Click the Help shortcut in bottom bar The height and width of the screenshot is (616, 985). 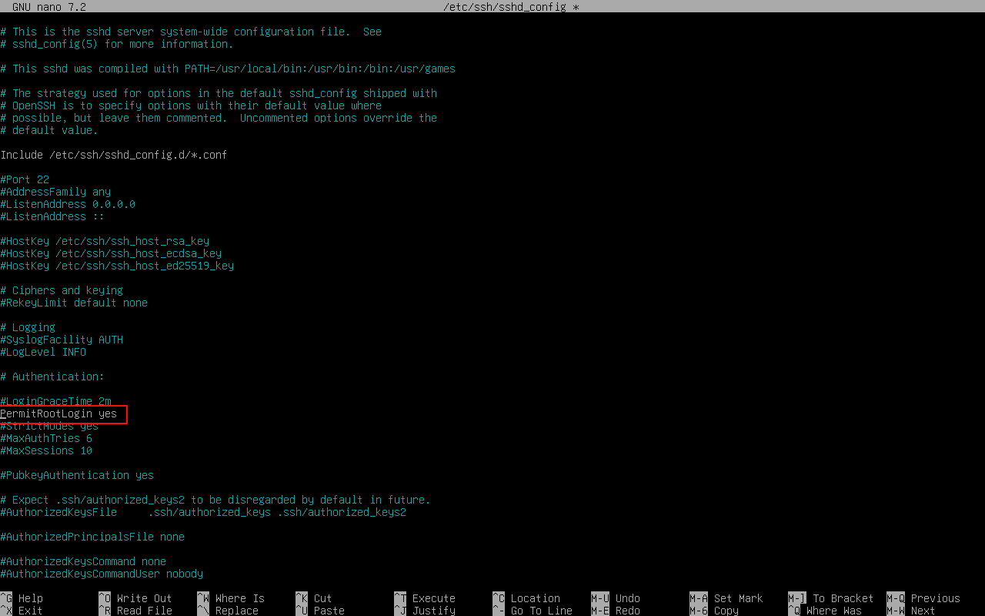[x=30, y=598]
